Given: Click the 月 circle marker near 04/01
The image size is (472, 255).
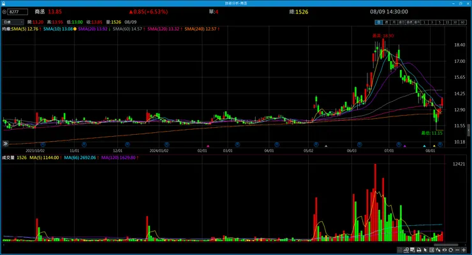Looking at the screenshot, I should pyautogui.click(x=277, y=144).
